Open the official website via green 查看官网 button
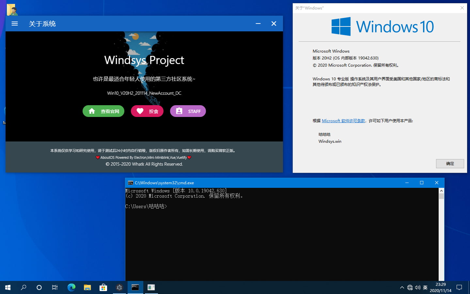Screen dimensions: 470x294 click(x=103, y=111)
